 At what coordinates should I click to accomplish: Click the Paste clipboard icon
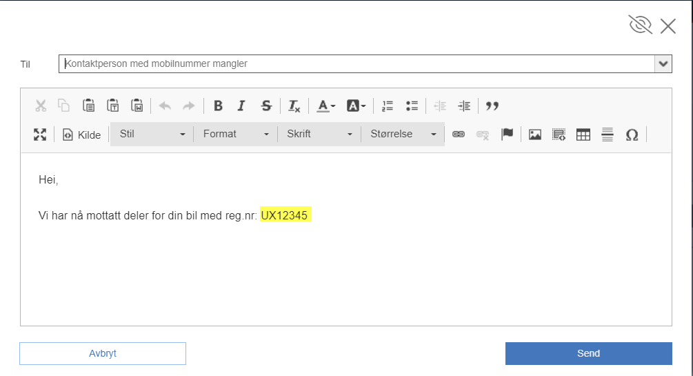point(88,106)
